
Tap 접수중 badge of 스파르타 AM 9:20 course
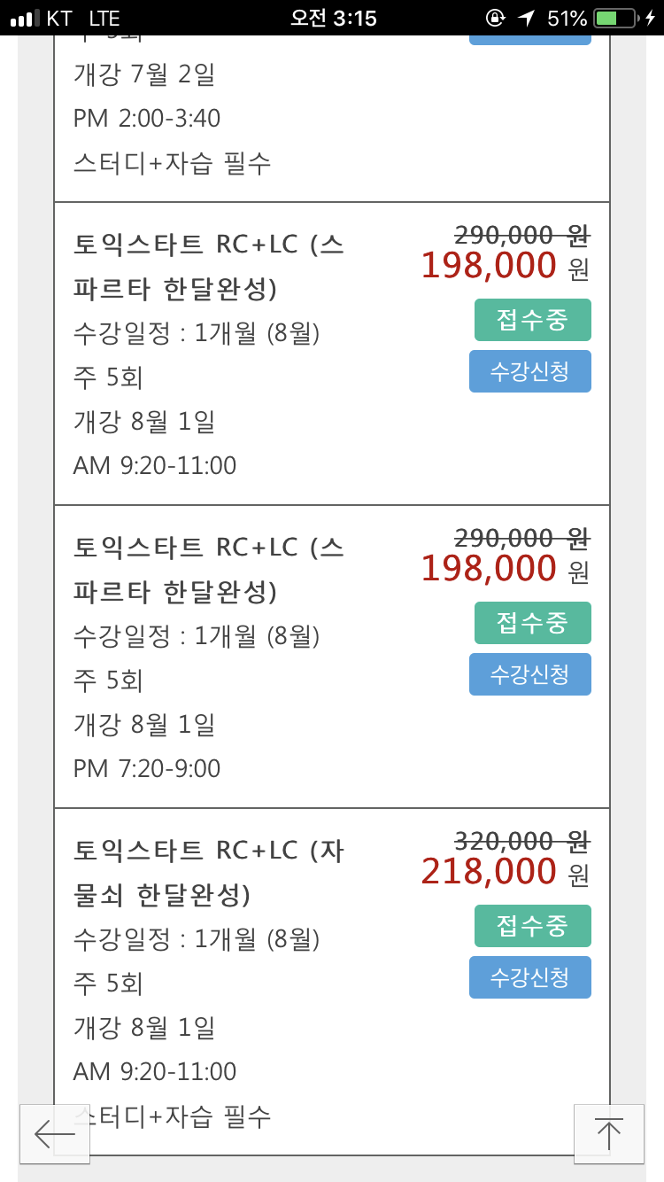532,320
